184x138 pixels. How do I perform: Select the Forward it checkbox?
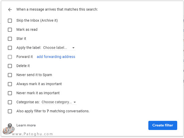(10, 57)
